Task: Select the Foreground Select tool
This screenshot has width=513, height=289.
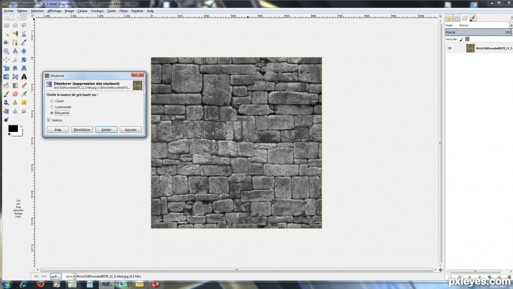Action: coord(6,42)
